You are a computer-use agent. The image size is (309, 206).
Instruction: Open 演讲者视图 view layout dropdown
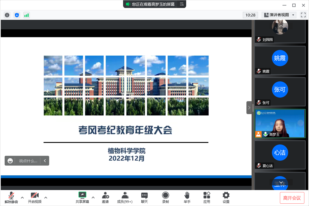tap(279, 15)
